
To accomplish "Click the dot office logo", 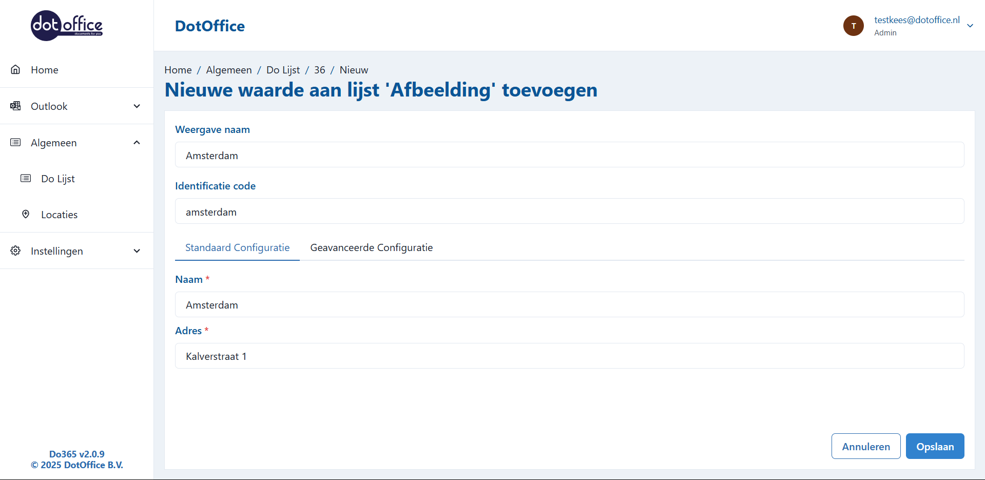I will pos(67,26).
